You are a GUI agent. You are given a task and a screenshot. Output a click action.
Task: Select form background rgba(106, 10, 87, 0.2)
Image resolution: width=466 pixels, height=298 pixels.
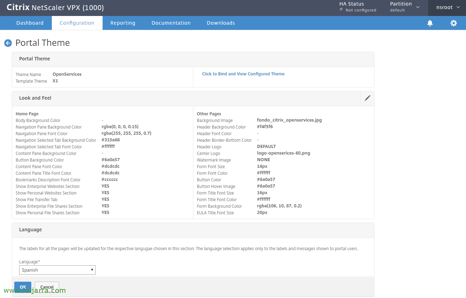279,206
